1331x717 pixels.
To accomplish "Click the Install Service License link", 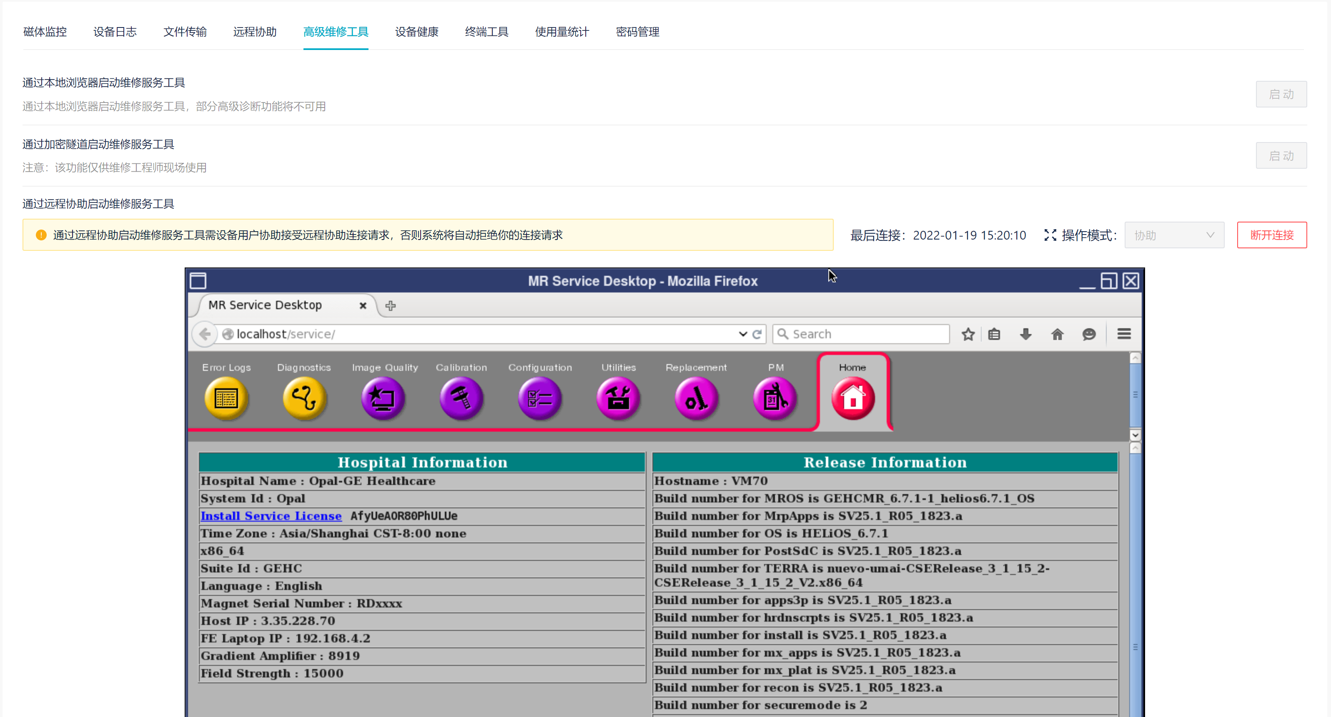I will (x=271, y=515).
